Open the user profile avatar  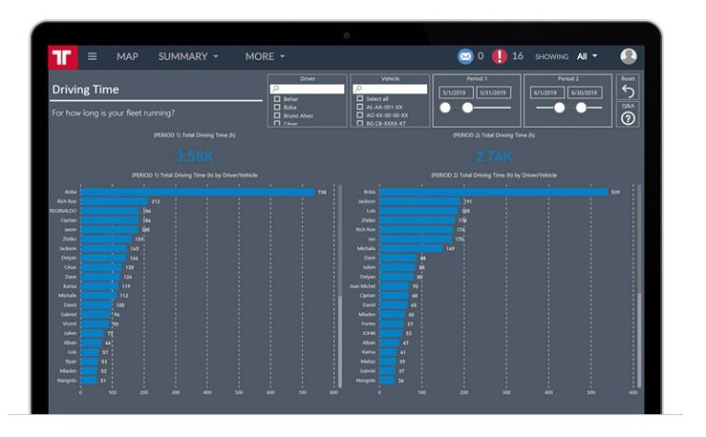coord(628,56)
